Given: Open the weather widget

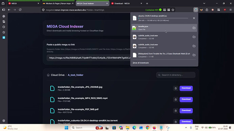Looking at the screenshot, I should (11, 127).
